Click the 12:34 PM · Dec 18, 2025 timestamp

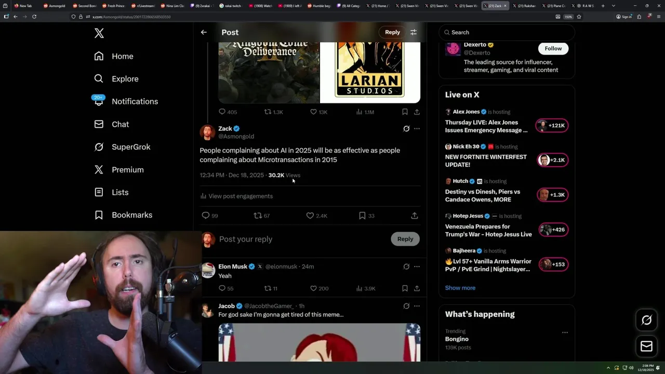(x=232, y=175)
